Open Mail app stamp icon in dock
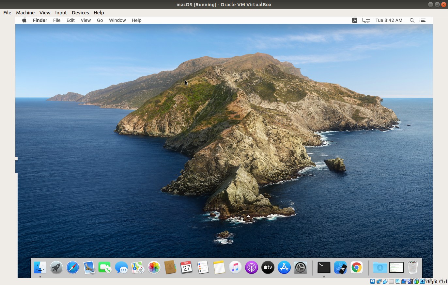 coord(89,268)
